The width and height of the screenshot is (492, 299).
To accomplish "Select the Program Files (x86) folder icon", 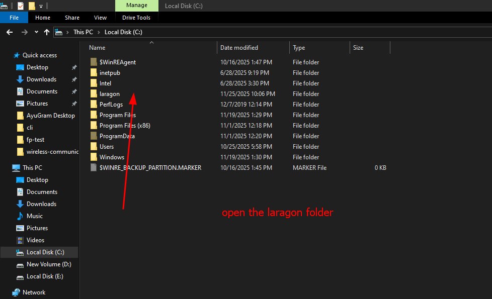I will [94, 125].
